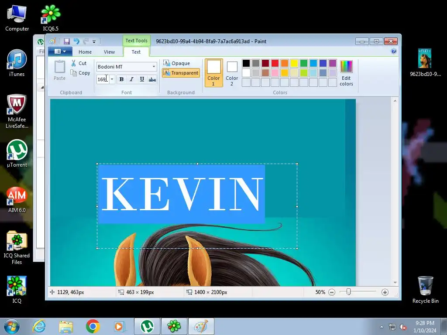The width and height of the screenshot is (447, 335).
Task: Select the Recycle Bin icon
Action: (x=425, y=290)
